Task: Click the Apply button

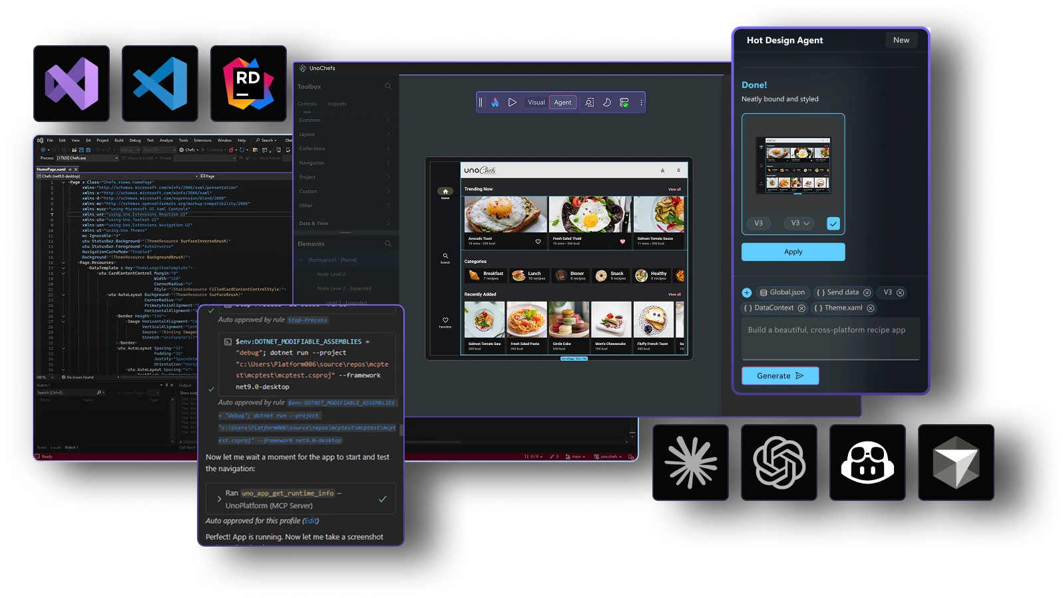Action: point(793,252)
